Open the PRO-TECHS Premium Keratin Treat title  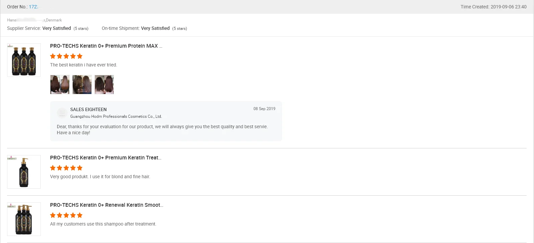[x=106, y=158]
